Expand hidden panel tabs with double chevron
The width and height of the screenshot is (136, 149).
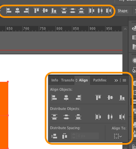116,80
